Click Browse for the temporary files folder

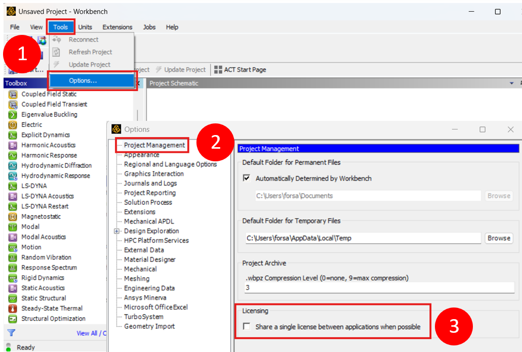(499, 238)
